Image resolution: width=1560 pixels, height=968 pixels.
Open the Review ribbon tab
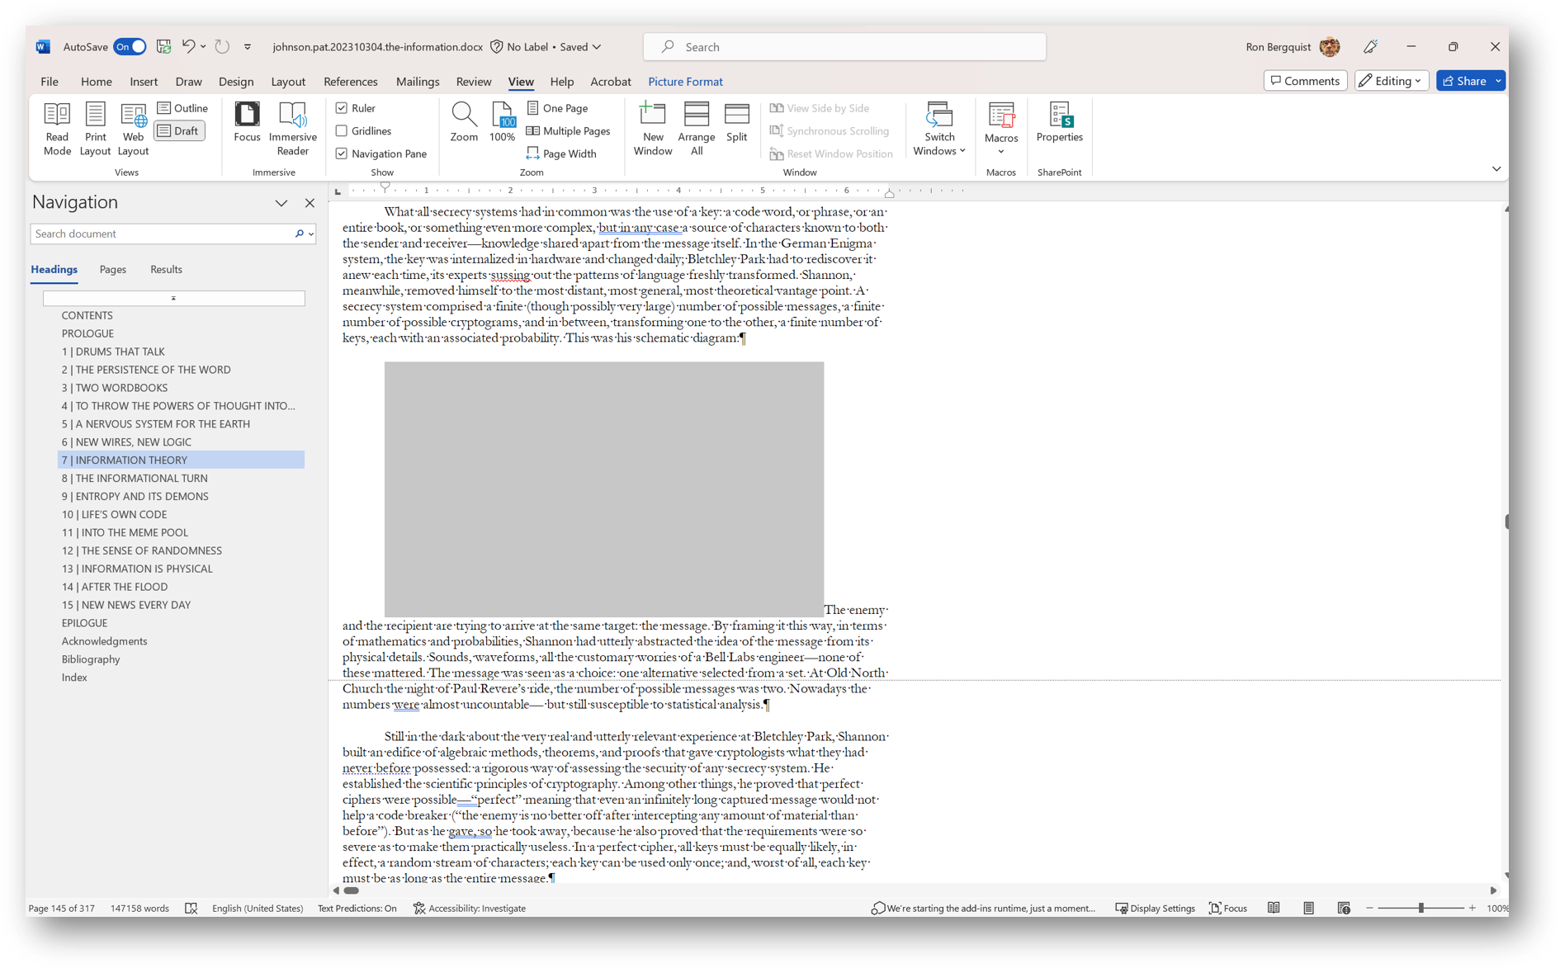(x=473, y=81)
